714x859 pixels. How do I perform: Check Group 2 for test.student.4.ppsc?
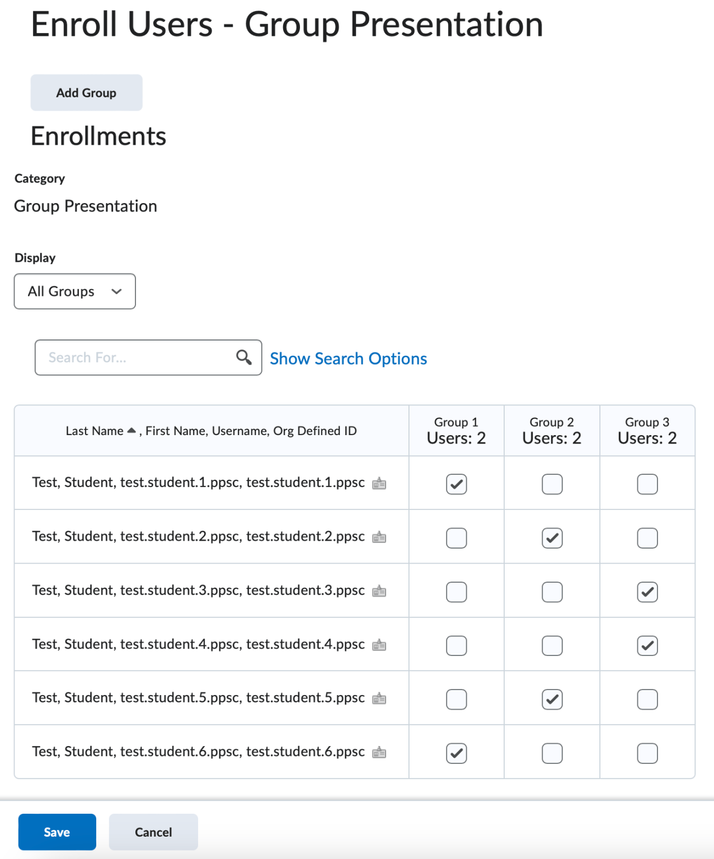(552, 645)
